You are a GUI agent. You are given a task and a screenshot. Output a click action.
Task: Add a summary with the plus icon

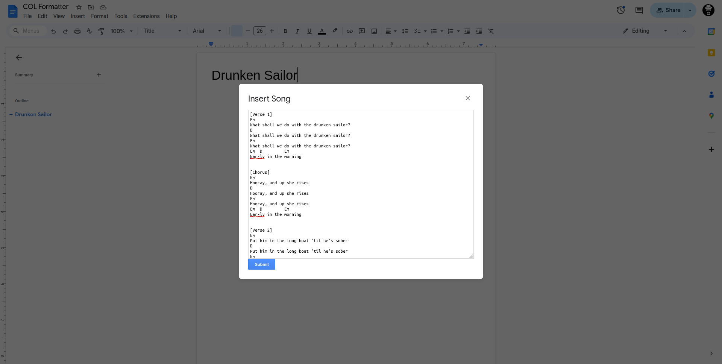pyautogui.click(x=99, y=75)
